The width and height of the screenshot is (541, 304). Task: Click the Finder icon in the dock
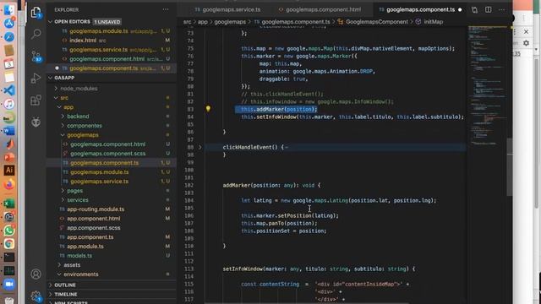pyautogui.click(x=9, y=9)
